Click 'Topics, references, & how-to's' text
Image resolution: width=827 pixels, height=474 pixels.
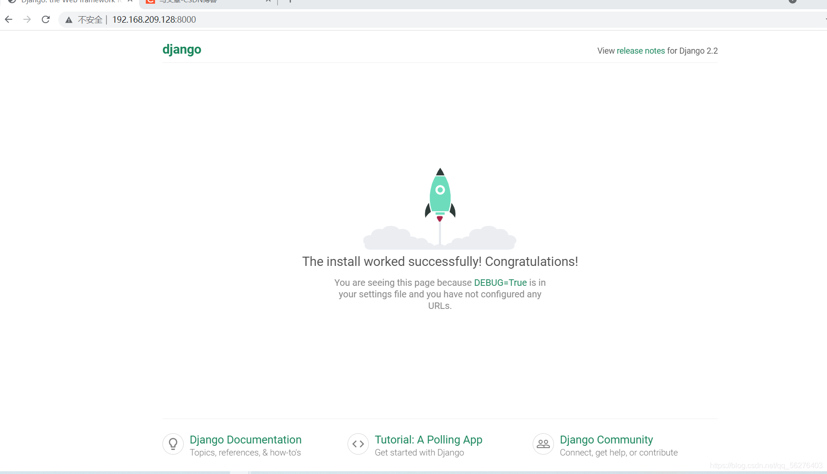pos(245,453)
